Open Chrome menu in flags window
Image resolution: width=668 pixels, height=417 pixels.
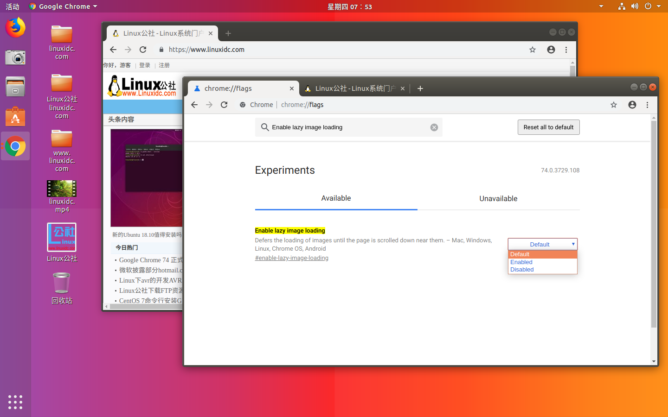(648, 105)
